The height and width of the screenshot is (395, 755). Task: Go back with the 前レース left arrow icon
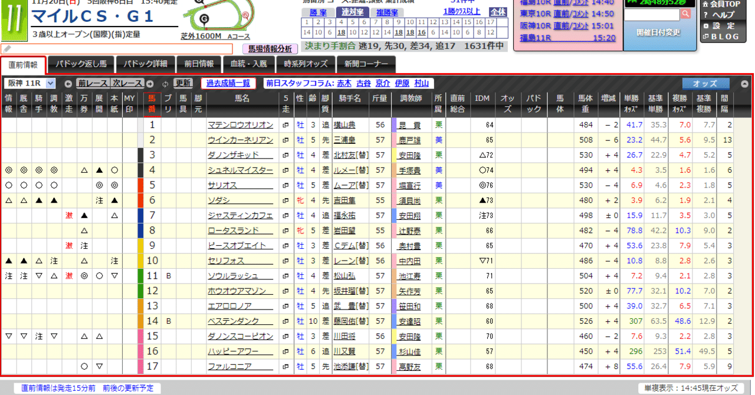click(68, 83)
